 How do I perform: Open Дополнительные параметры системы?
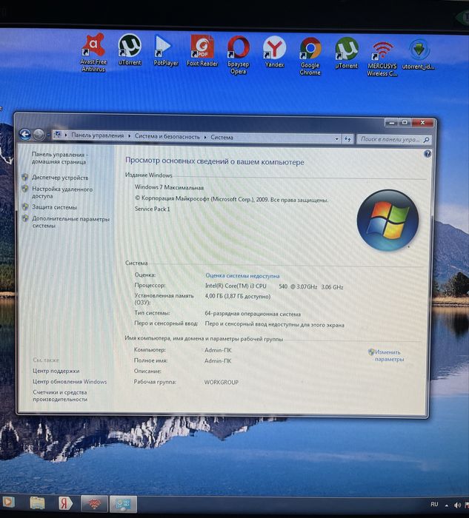pos(70,222)
